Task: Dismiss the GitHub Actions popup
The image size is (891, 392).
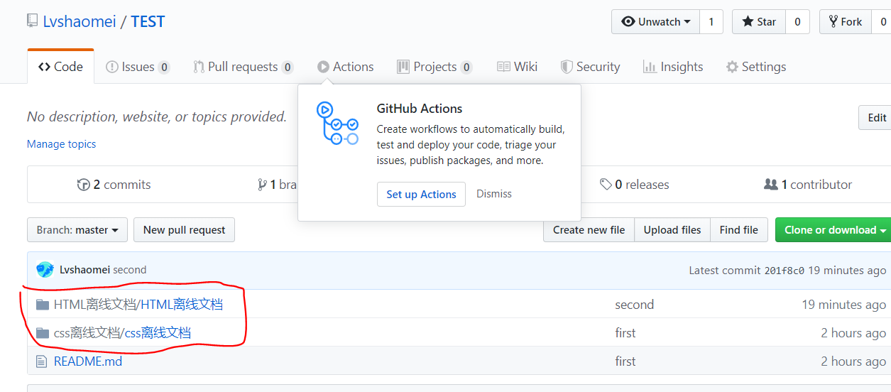Action: click(493, 194)
